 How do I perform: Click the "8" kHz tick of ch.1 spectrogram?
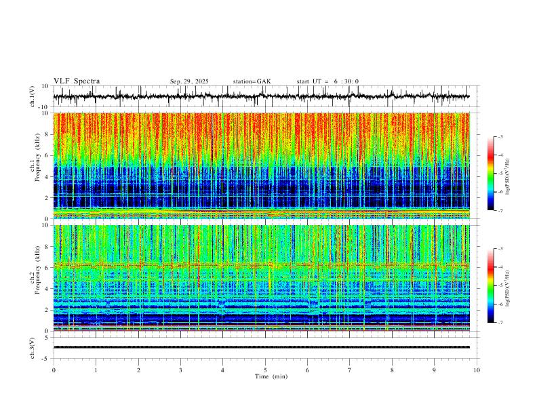click(47, 134)
